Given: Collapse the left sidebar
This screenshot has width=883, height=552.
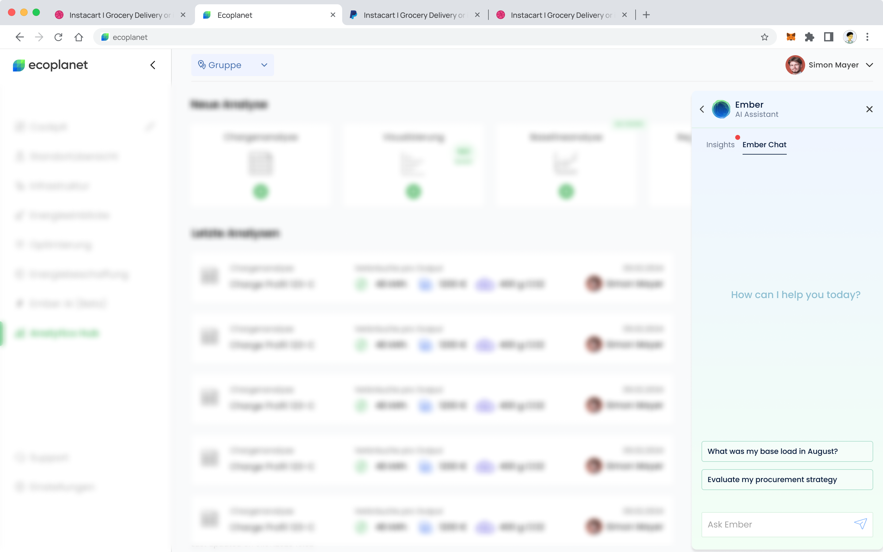Looking at the screenshot, I should 153,65.
